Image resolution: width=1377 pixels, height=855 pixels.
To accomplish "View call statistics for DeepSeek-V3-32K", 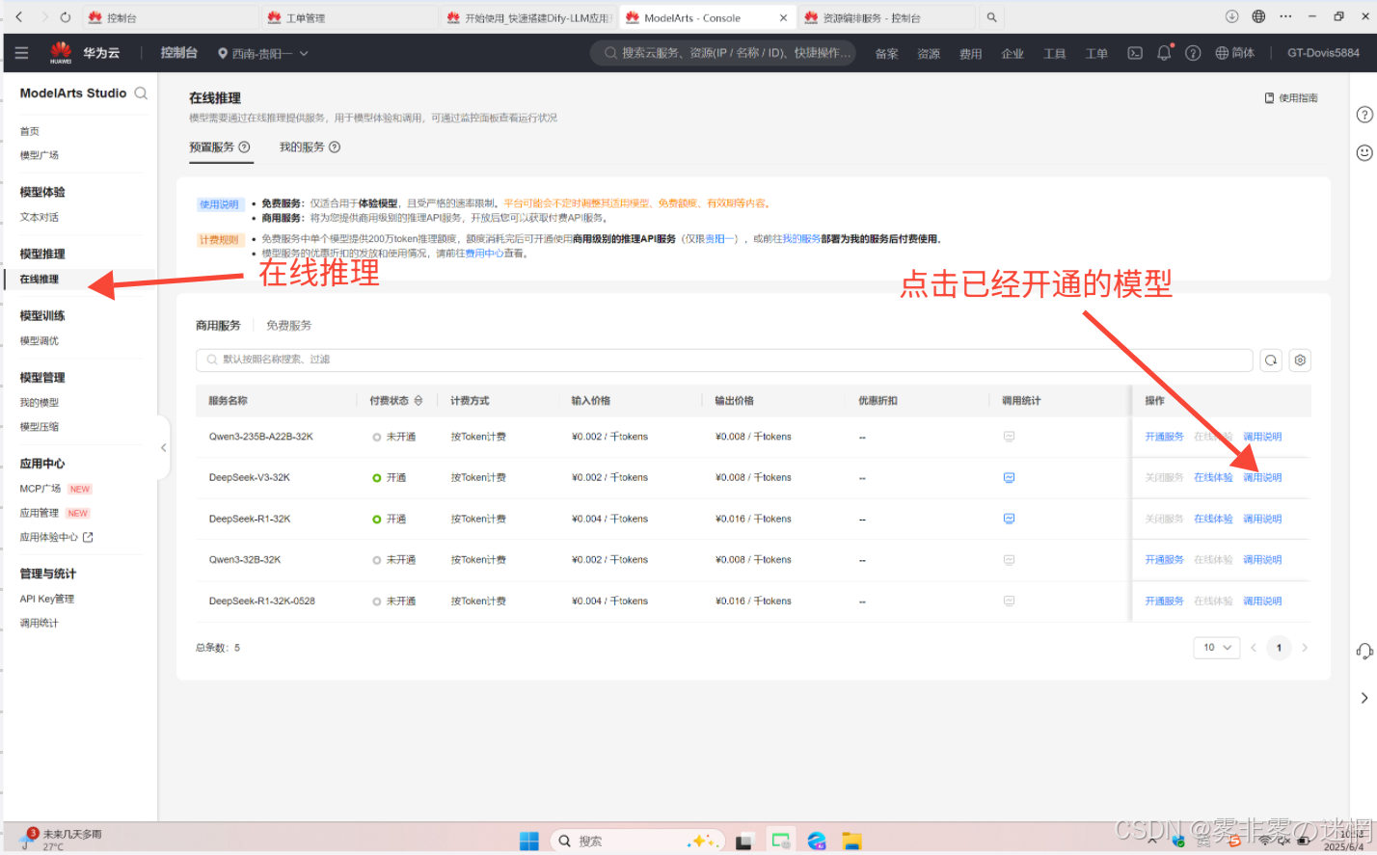I will [x=1009, y=477].
